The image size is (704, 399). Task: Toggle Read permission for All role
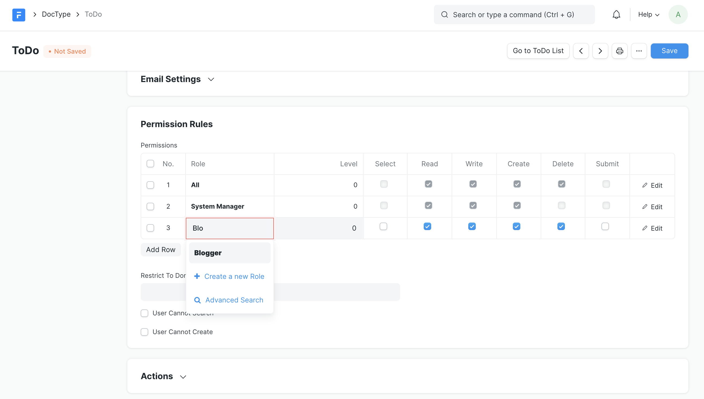(x=429, y=184)
